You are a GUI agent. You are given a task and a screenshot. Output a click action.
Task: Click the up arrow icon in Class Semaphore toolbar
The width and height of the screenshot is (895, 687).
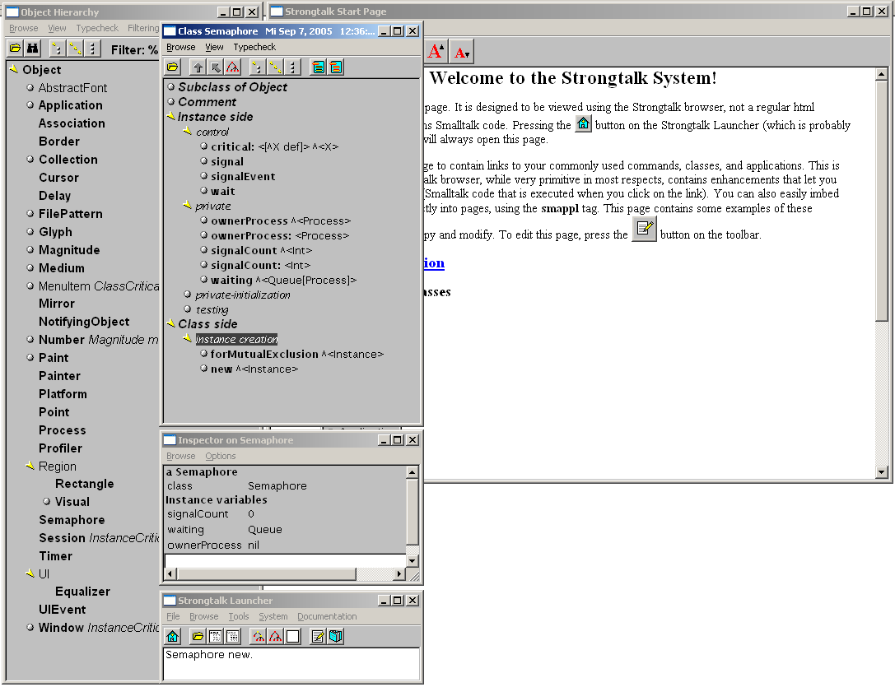(x=198, y=67)
